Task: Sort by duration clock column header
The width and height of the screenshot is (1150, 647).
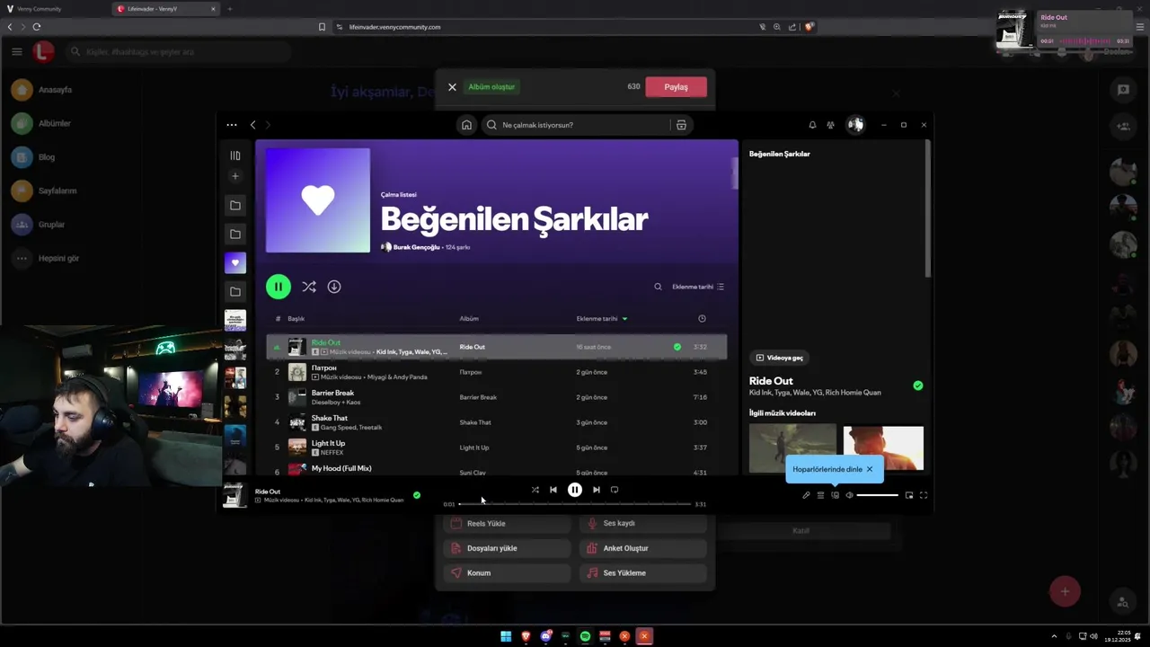Action: pyautogui.click(x=702, y=319)
